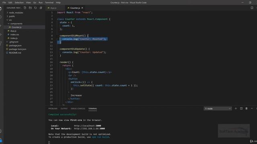Open index.js from the Explorer tree

(14, 38)
